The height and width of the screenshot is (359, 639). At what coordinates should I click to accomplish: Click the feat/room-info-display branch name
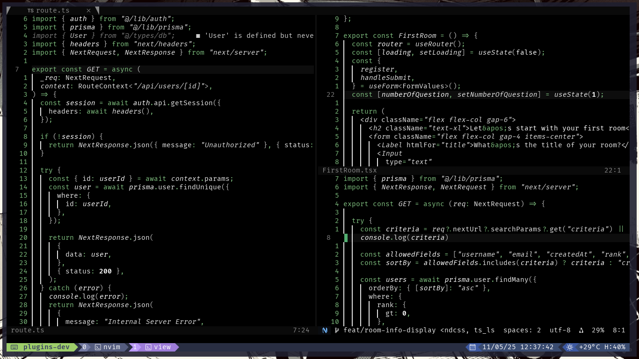389,330
